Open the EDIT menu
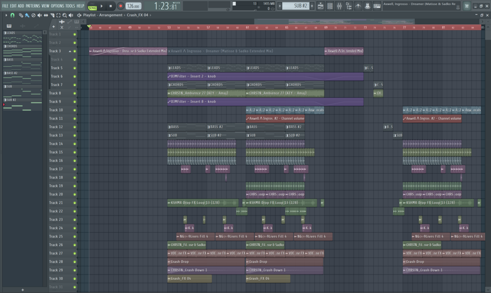Image resolution: width=491 pixels, height=293 pixels. pyautogui.click(x=13, y=6)
